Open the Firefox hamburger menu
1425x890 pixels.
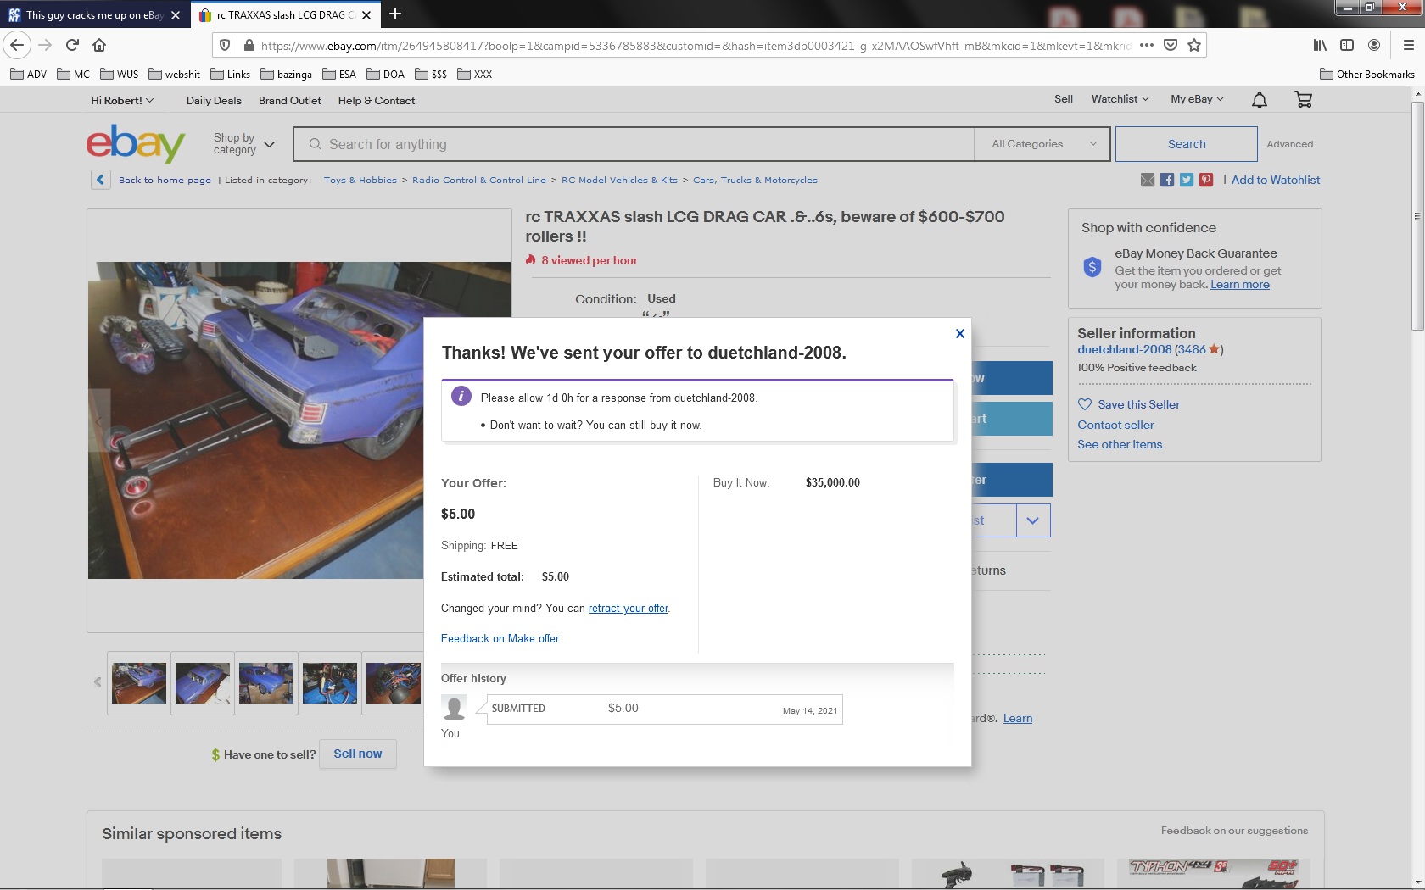pyautogui.click(x=1408, y=45)
